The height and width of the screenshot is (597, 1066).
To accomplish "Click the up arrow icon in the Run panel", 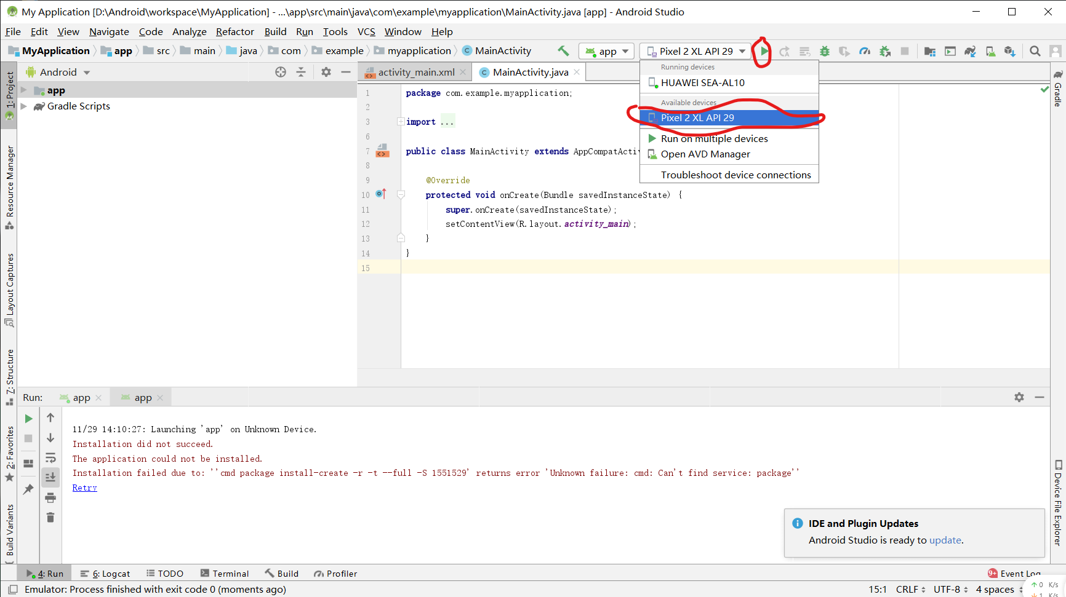I will point(50,417).
